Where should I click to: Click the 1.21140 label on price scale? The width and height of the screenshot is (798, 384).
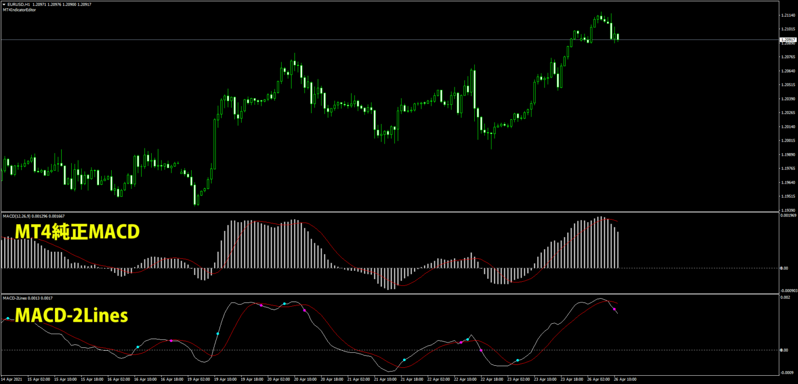coord(788,16)
